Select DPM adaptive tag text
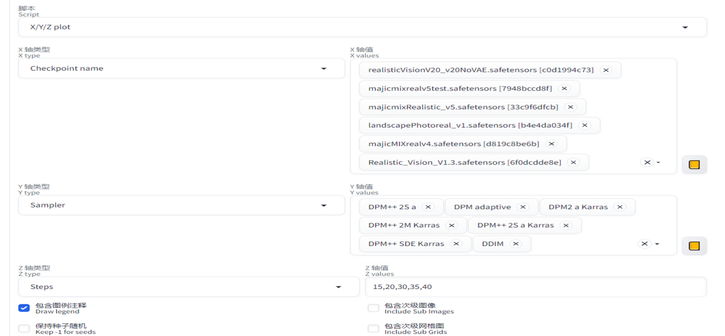This screenshot has height=336, width=725. (483, 207)
